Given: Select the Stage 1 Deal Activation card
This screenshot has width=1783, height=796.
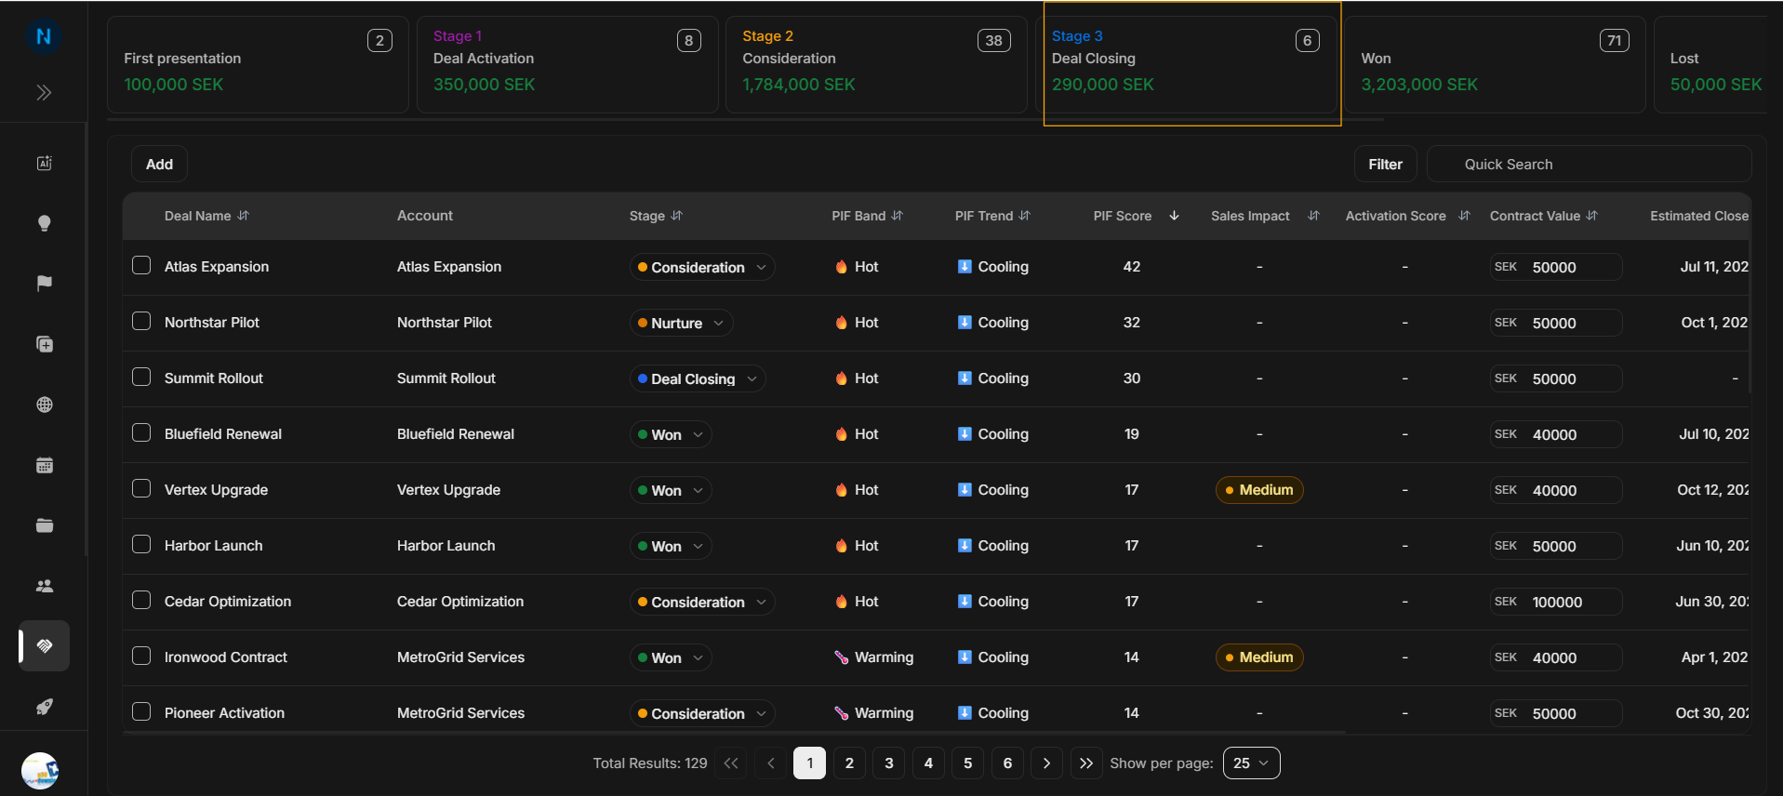Looking at the screenshot, I should click(x=567, y=64).
